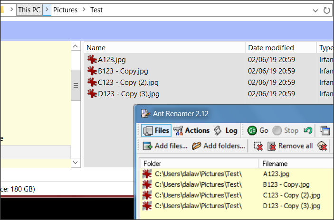Switch to the Actions tab in Ant Renamer
Screen dimensions: 334x220
coord(191,130)
